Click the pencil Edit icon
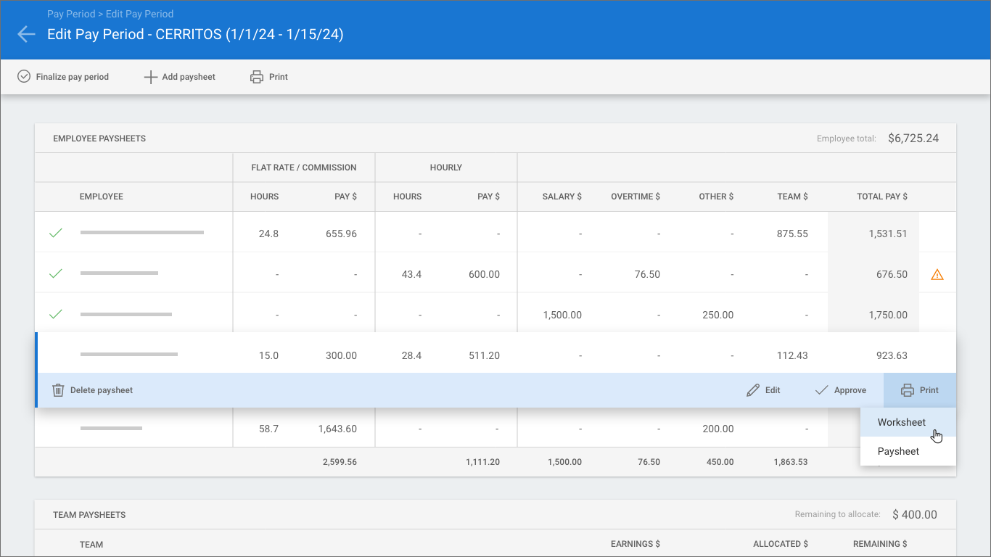The width and height of the screenshot is (991, 557). tap(753, 390)
